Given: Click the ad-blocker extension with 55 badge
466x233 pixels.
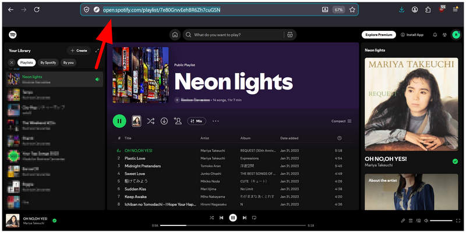Looking at the screenshot, I should tap(442, 9).
